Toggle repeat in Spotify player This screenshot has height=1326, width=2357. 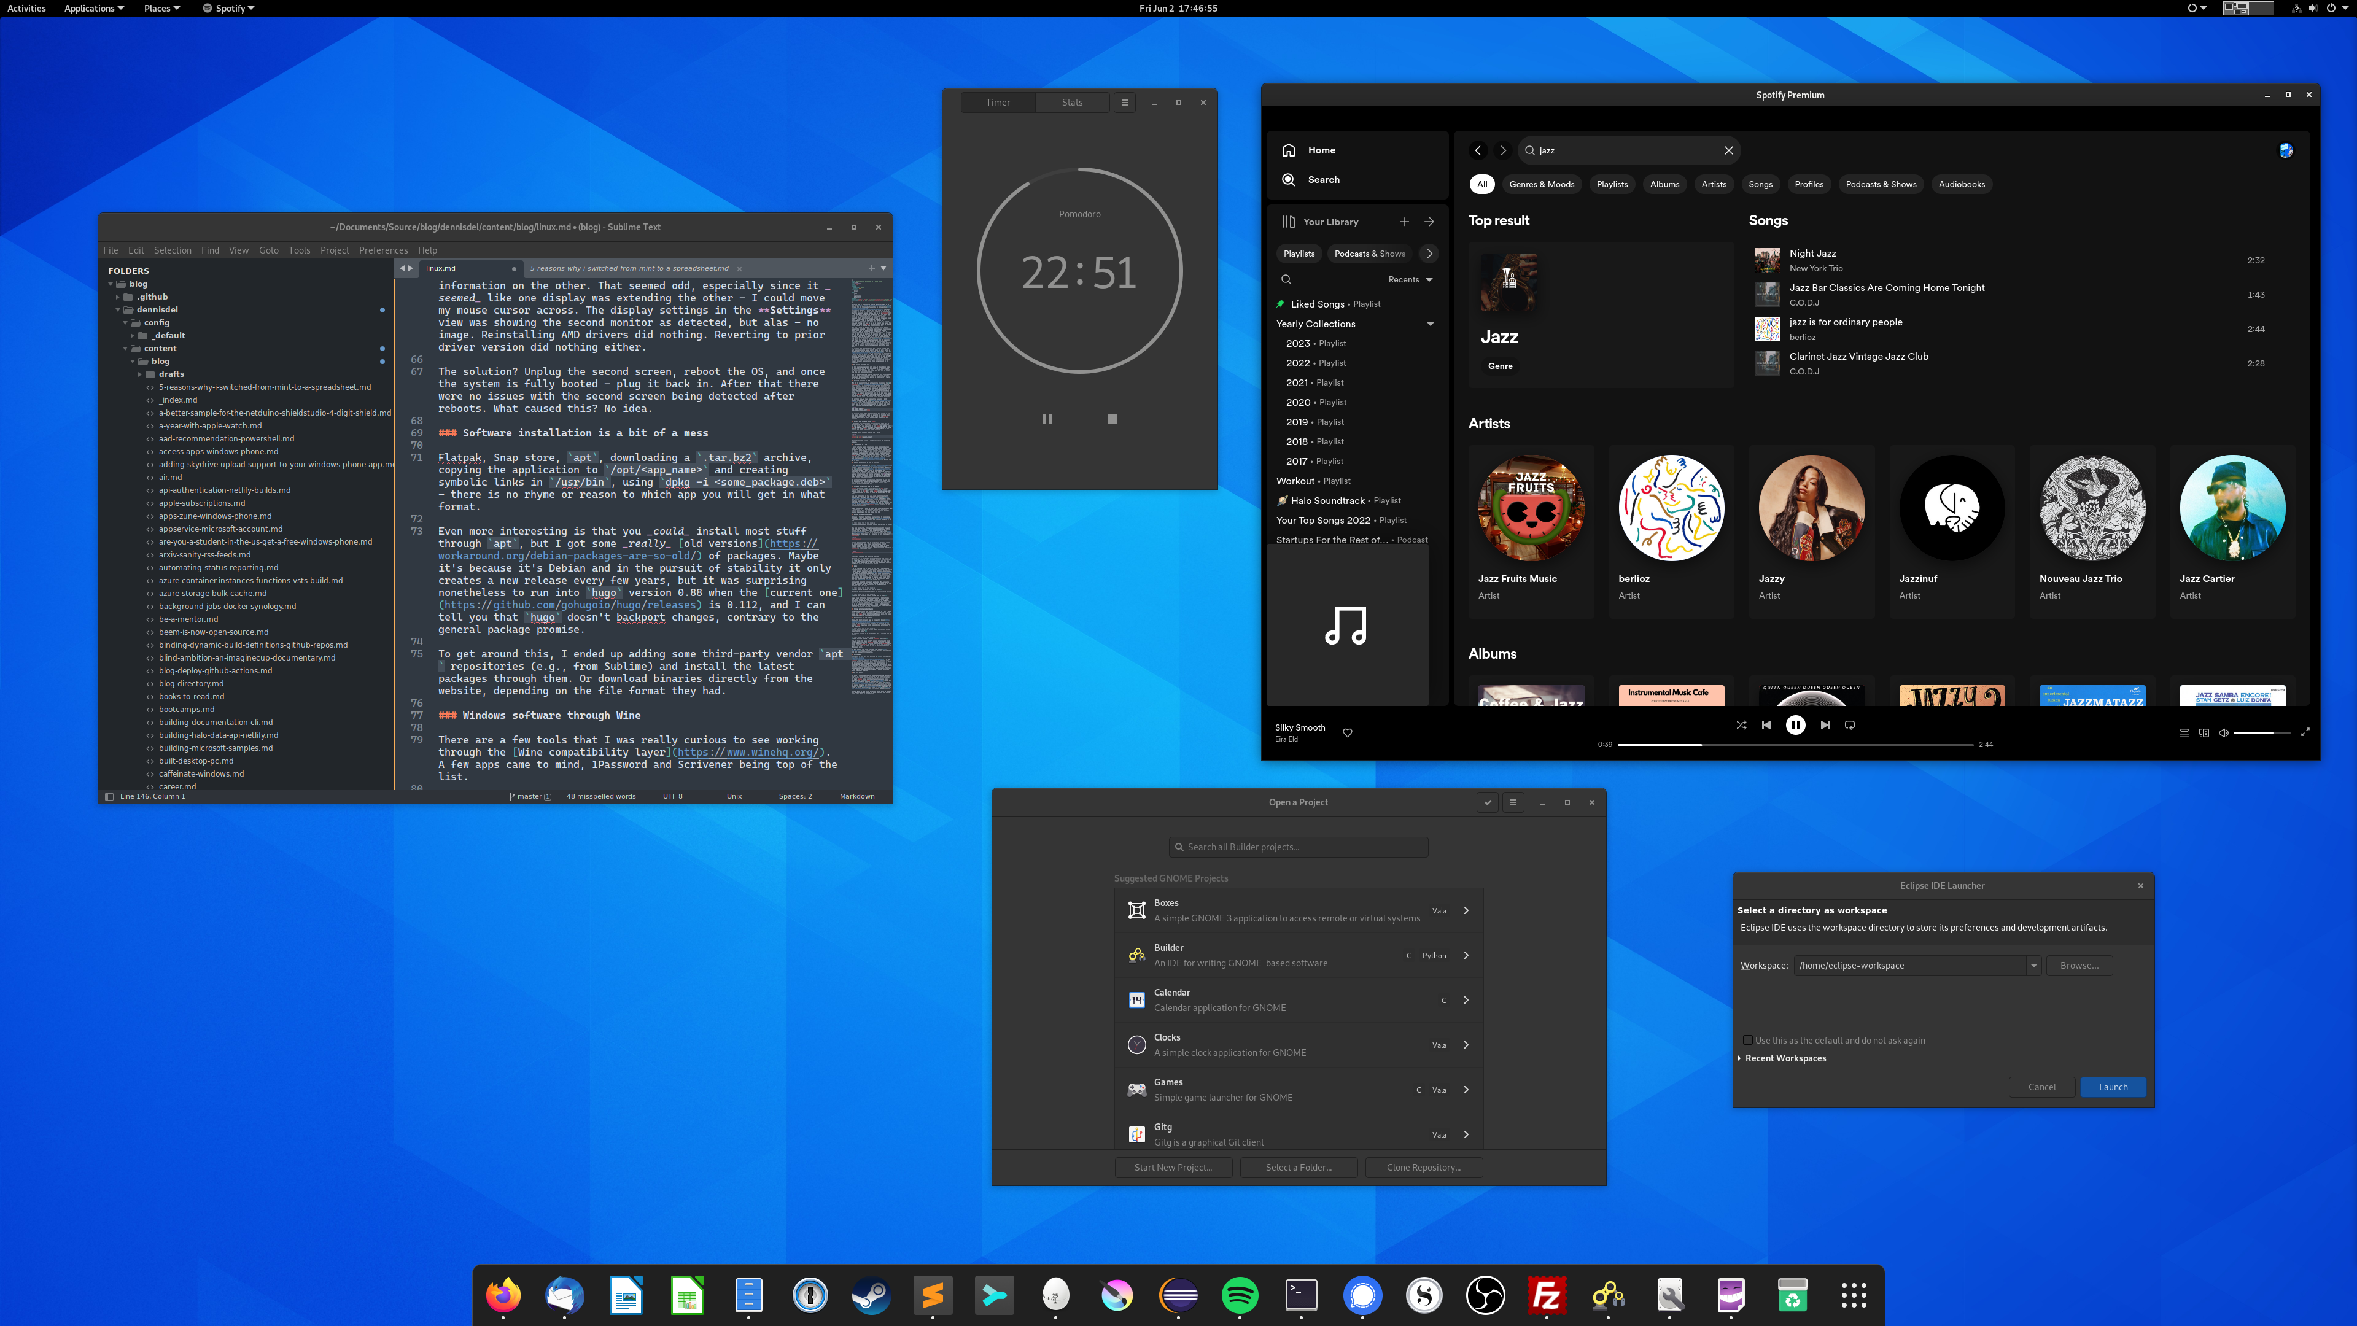[1850, 725]
